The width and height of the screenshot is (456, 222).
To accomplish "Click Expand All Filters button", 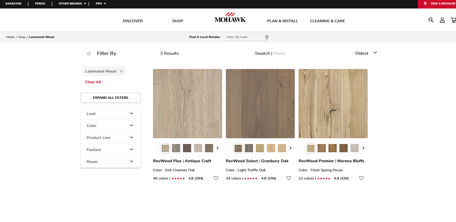I will pyautogui.click(x=111, y=98).
